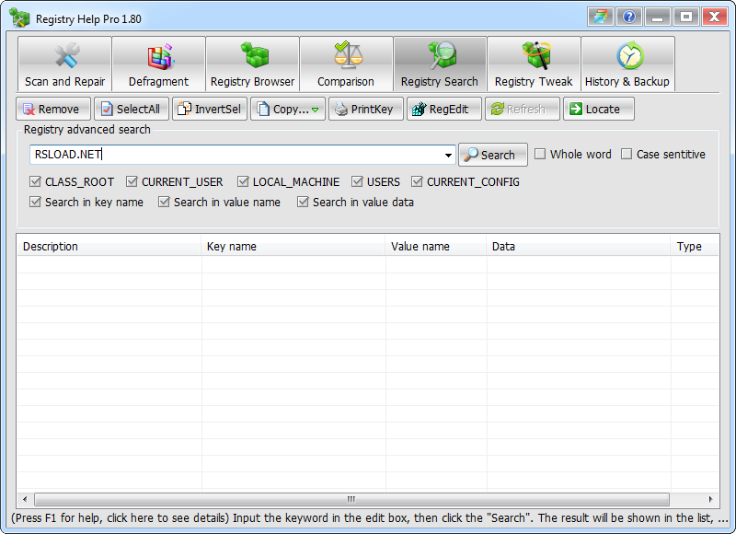Click the PrintKey toolbar button
Viewport: 736px width, 534px height.
(x=366, y=109)
